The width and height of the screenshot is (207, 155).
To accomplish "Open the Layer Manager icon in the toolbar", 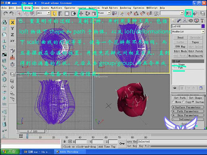I will tap(202, 13).
